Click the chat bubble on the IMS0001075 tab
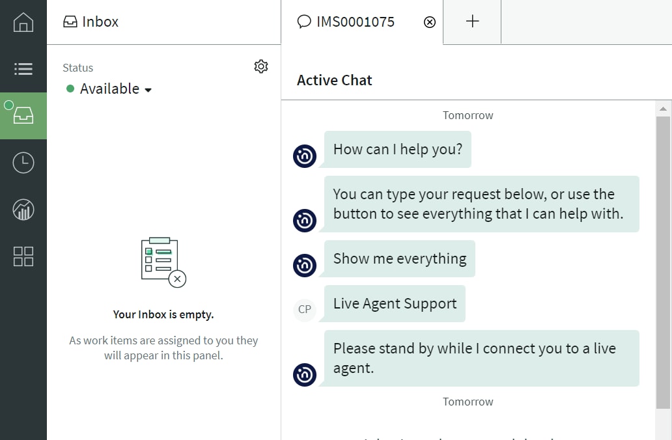Screen dimensions: 672x440 pos(305,21)
